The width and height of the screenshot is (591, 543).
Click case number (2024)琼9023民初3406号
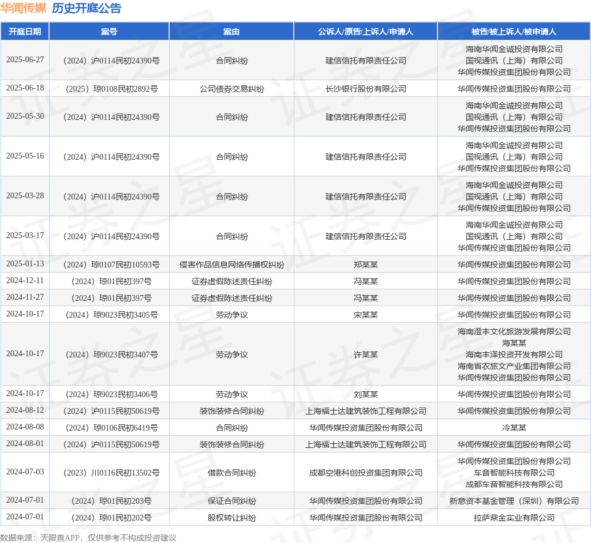pos(111,394)
